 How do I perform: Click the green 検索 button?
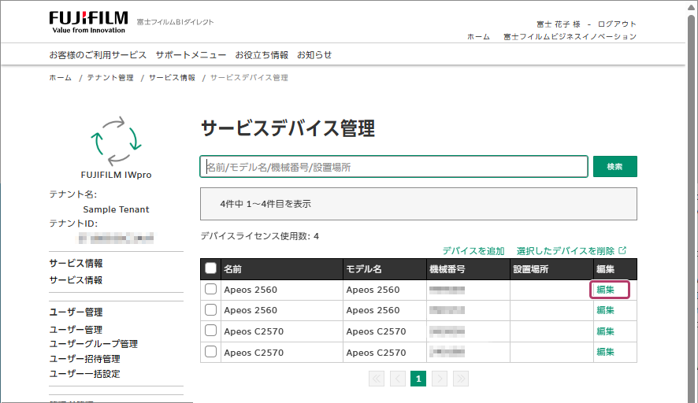pyautogui.click(x=614, y=167)
